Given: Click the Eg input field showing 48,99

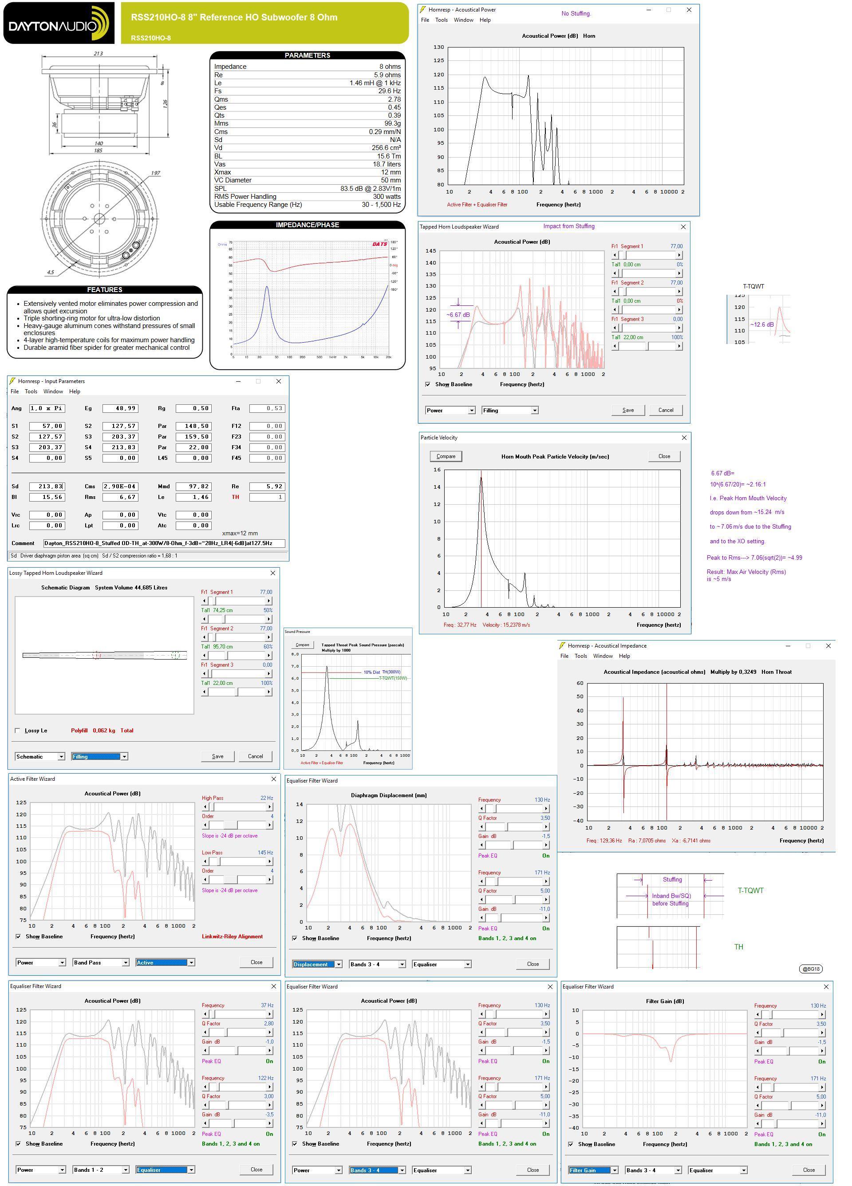Looking at the screenshot, I should pyautogui.click(x=120, y=408).
